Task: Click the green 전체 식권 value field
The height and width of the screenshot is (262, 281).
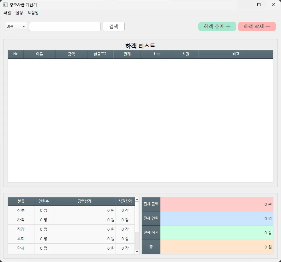Action: [217, 233]
